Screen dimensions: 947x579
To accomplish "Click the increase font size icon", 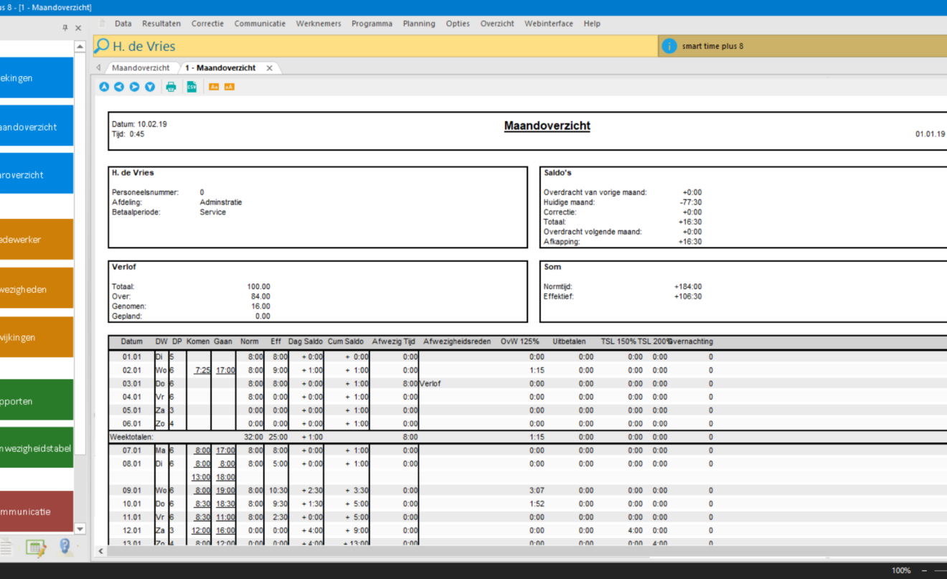I will click(x=229, y=87).
